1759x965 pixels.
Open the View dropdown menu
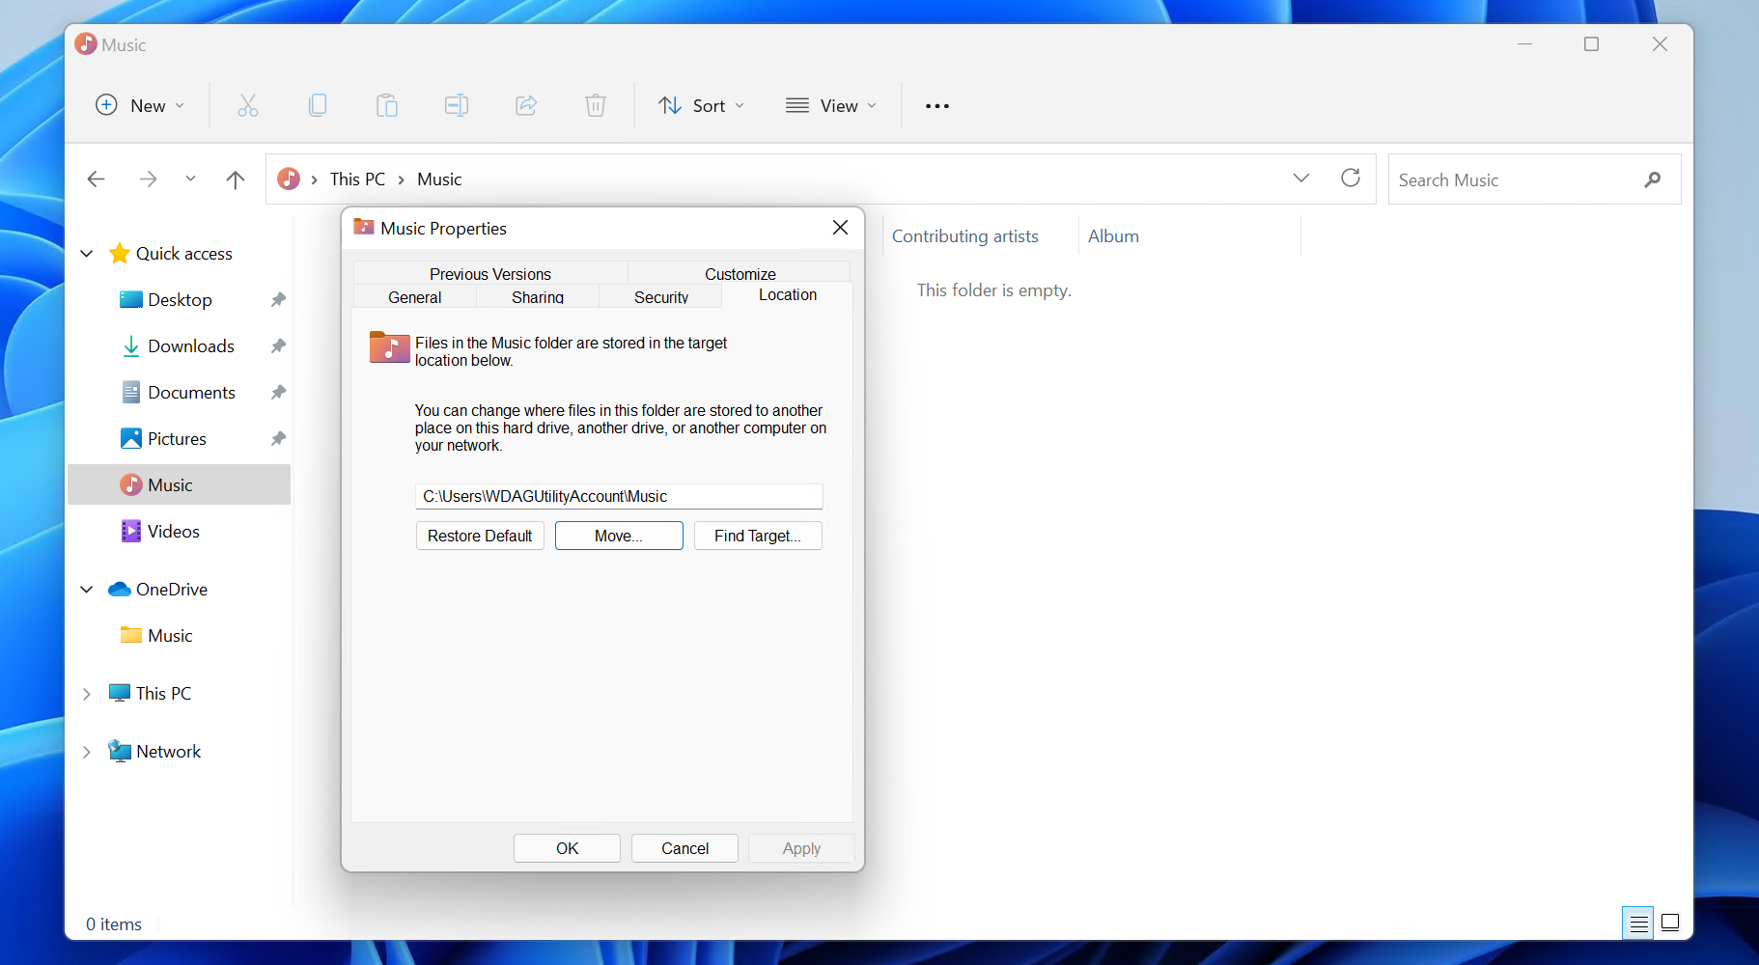[831, 106]
